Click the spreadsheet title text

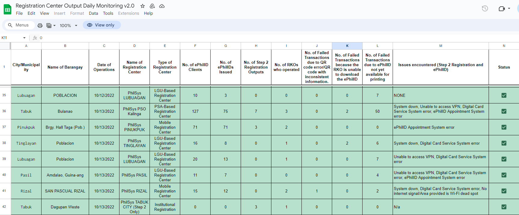coord(75,6)
